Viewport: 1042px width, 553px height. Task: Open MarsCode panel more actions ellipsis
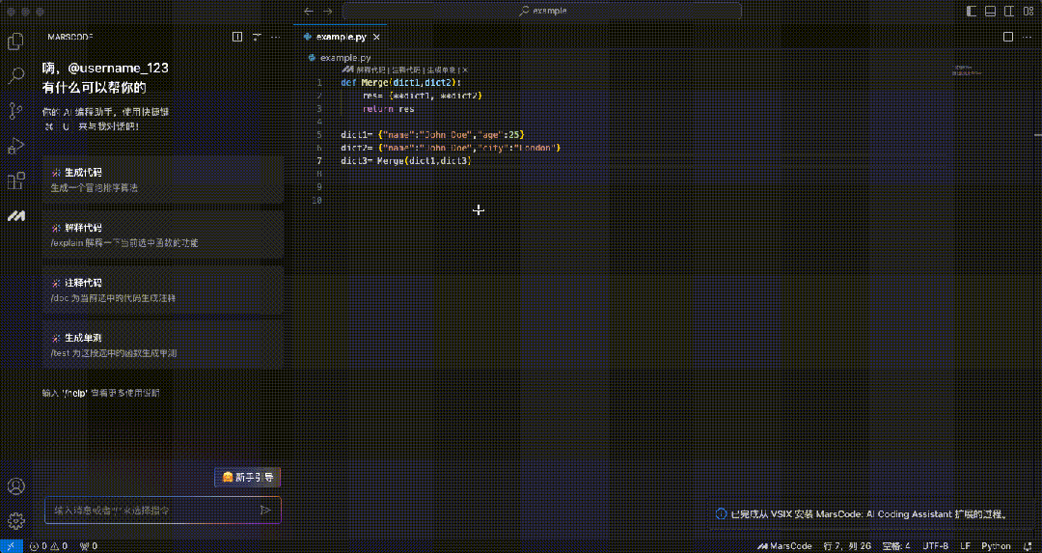(277, 38)
